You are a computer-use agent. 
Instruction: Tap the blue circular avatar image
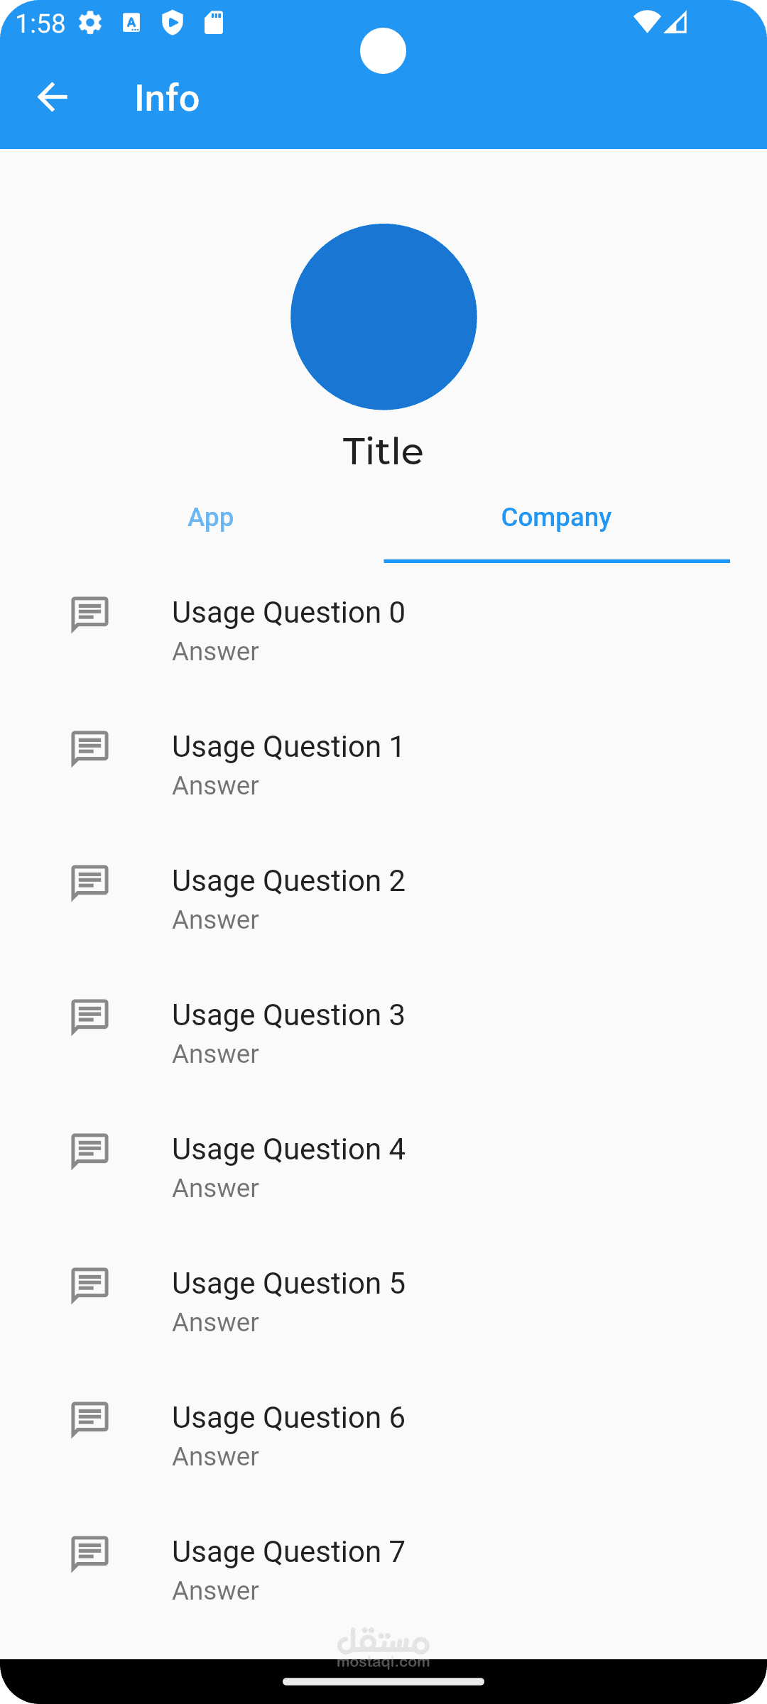383,317
